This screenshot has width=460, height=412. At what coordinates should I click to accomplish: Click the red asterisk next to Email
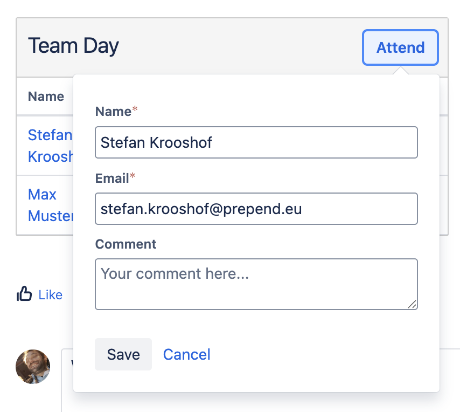pos(133,176)
